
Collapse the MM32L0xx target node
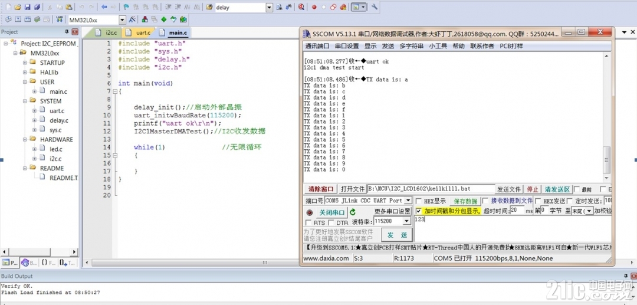(15, 53)
